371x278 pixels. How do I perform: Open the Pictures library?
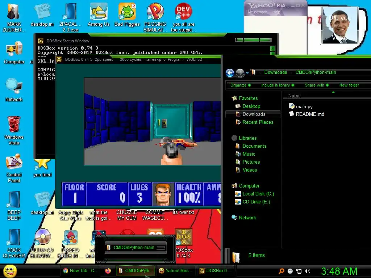(x=247, y=162)
